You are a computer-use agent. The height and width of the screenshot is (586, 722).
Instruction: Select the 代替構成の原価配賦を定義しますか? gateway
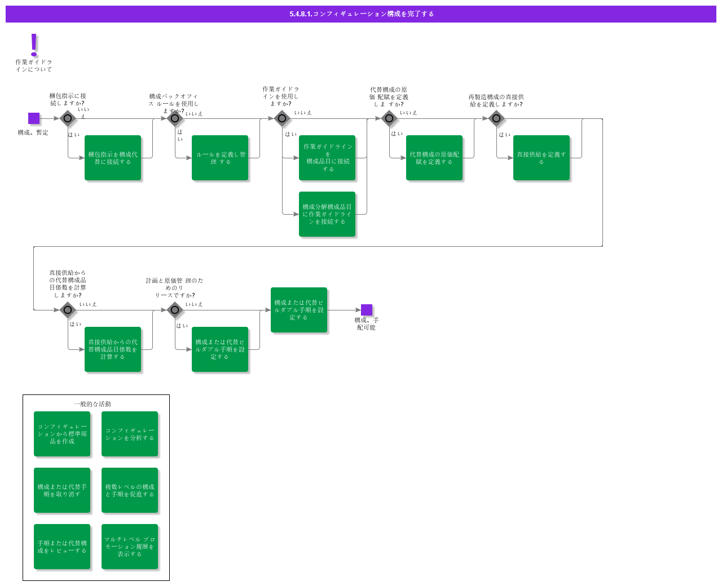[x=389, y=118]
